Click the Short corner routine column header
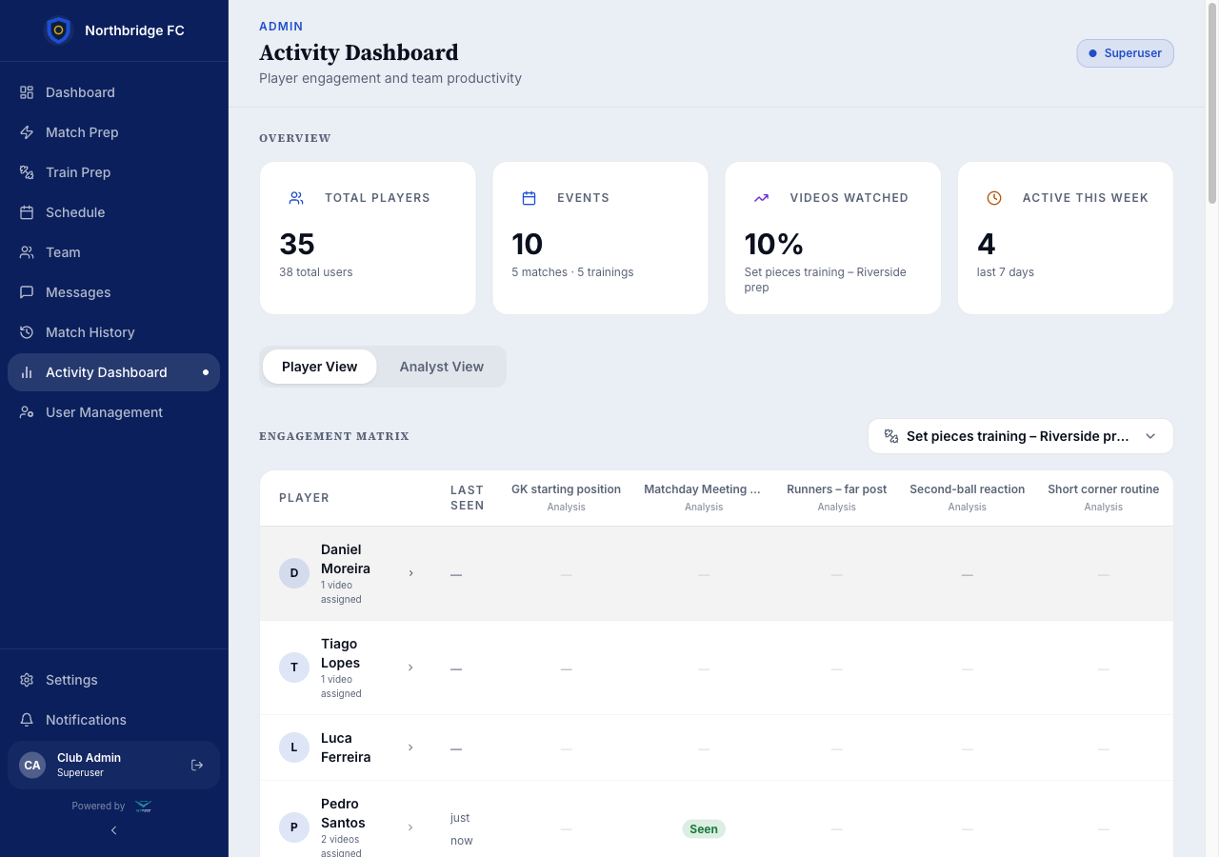Viewport: 1219px width, 857px height. click(1103, 497)
